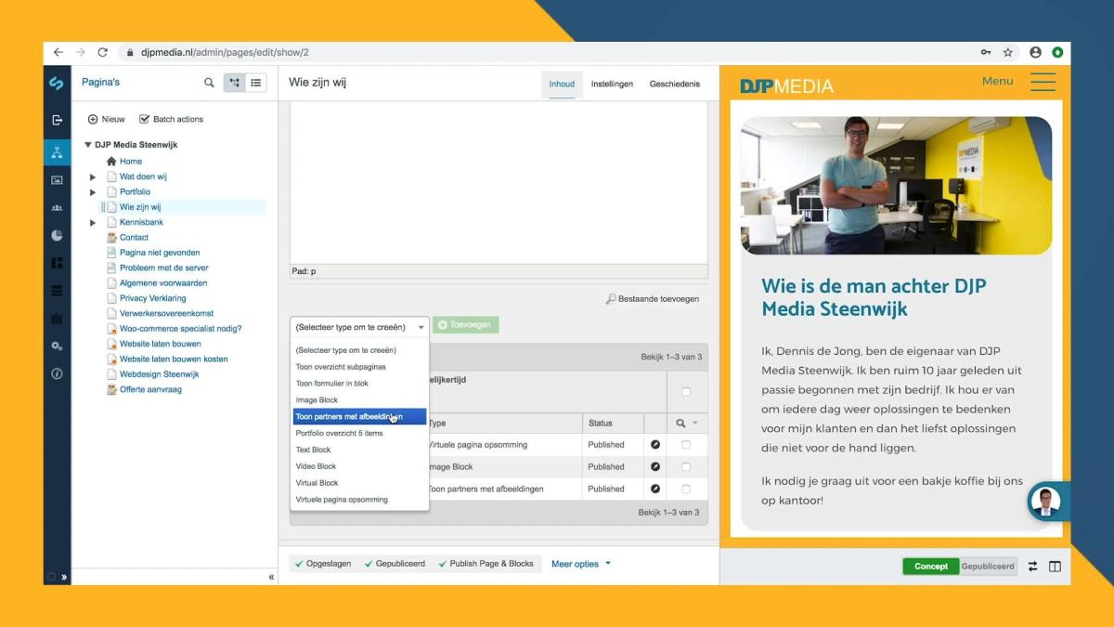
Task: Expand the Portfolio tree node
Action: tap(93, 192)
